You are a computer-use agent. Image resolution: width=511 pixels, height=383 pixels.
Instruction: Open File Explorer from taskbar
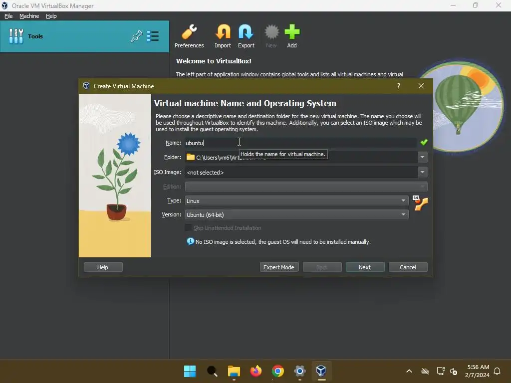[x=234, y=371]
